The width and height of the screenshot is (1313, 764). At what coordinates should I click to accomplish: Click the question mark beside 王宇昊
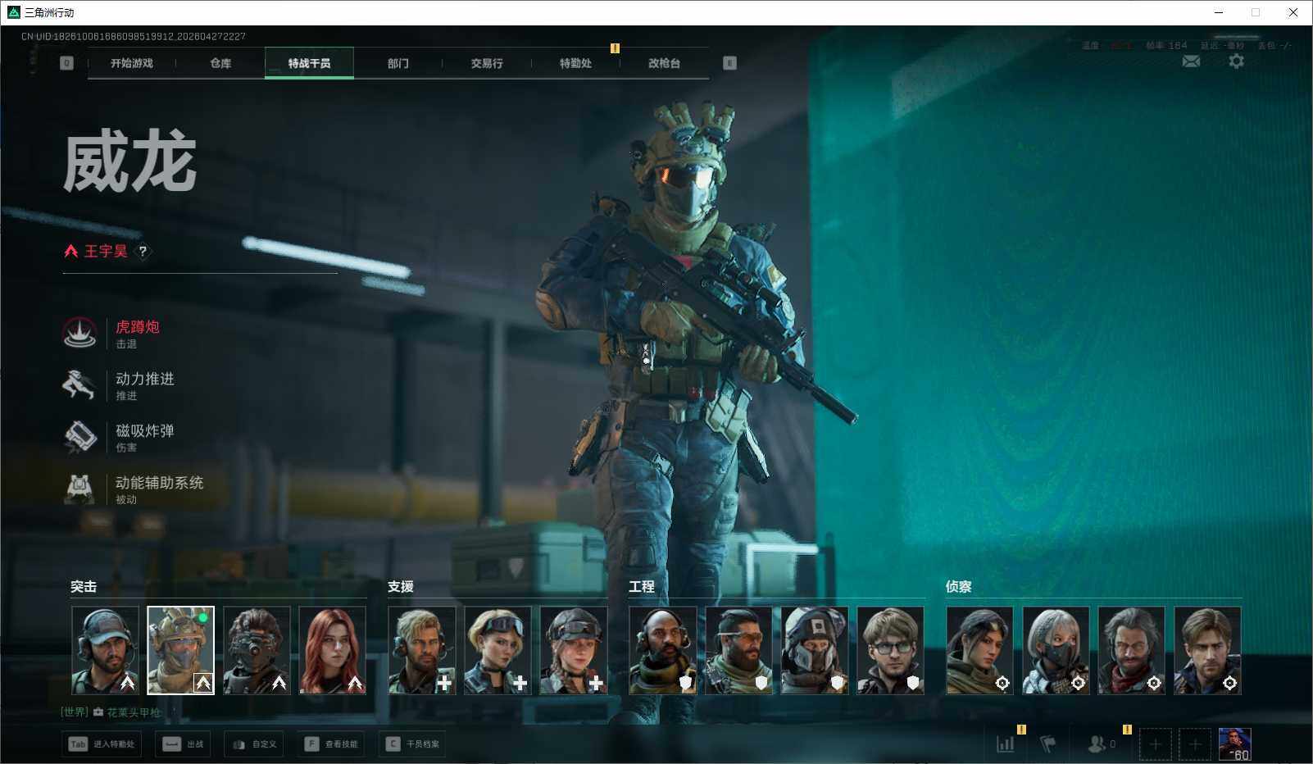click(143, 252)
